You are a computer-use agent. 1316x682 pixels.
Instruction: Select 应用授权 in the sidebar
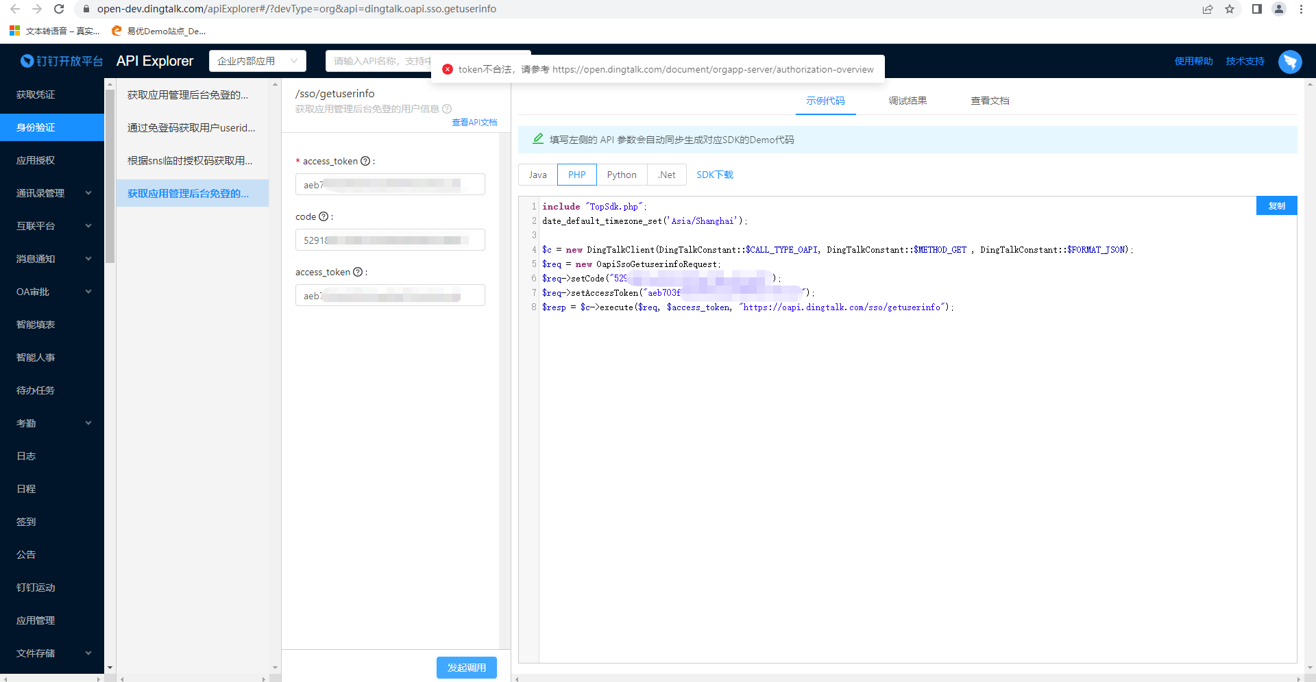52,160
